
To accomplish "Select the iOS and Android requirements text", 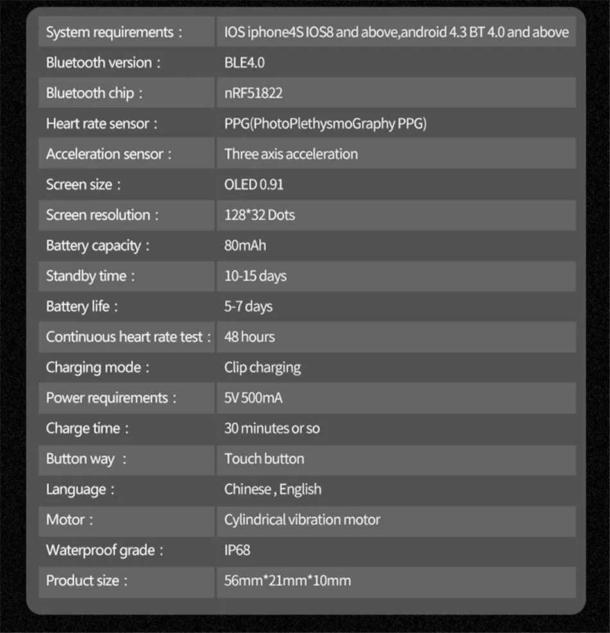I will (396, 32).
